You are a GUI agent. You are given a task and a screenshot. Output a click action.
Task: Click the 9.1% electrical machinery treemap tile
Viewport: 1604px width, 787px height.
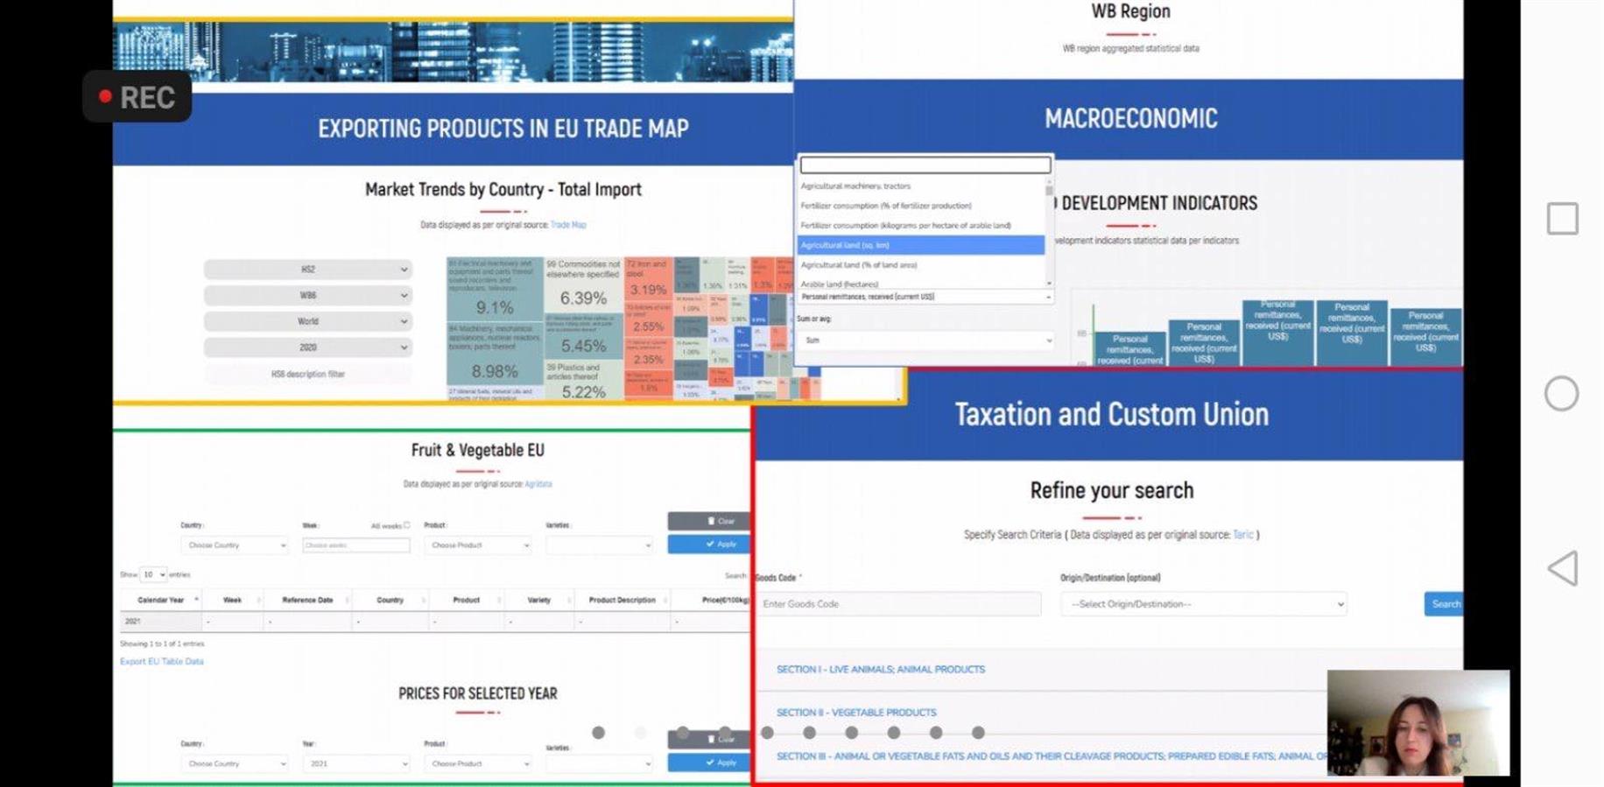tap(495, 289)
